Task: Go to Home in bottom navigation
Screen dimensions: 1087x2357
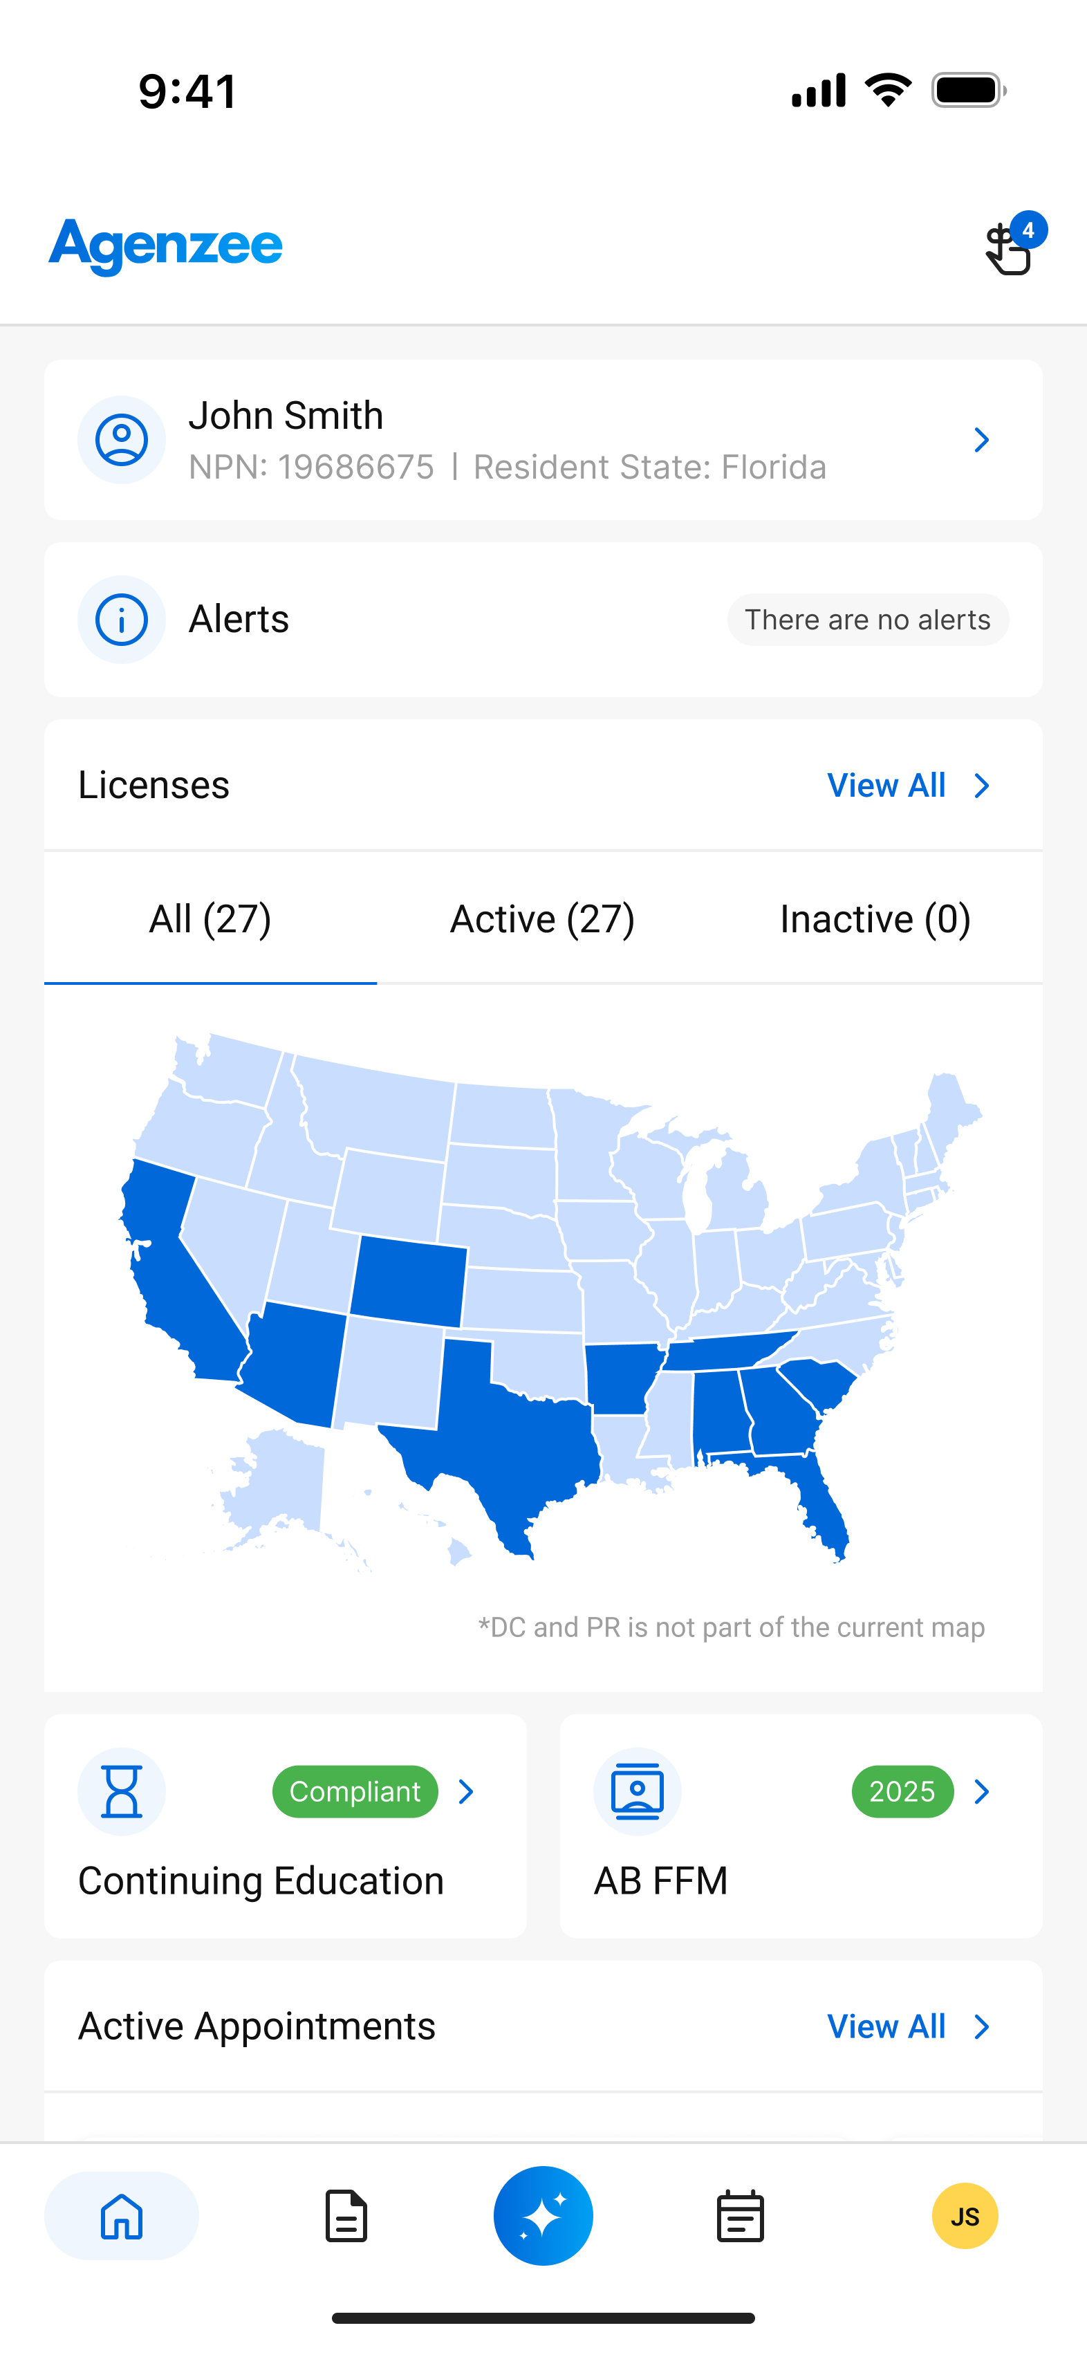Action: pyautogui.click(x=122, y=2215)
